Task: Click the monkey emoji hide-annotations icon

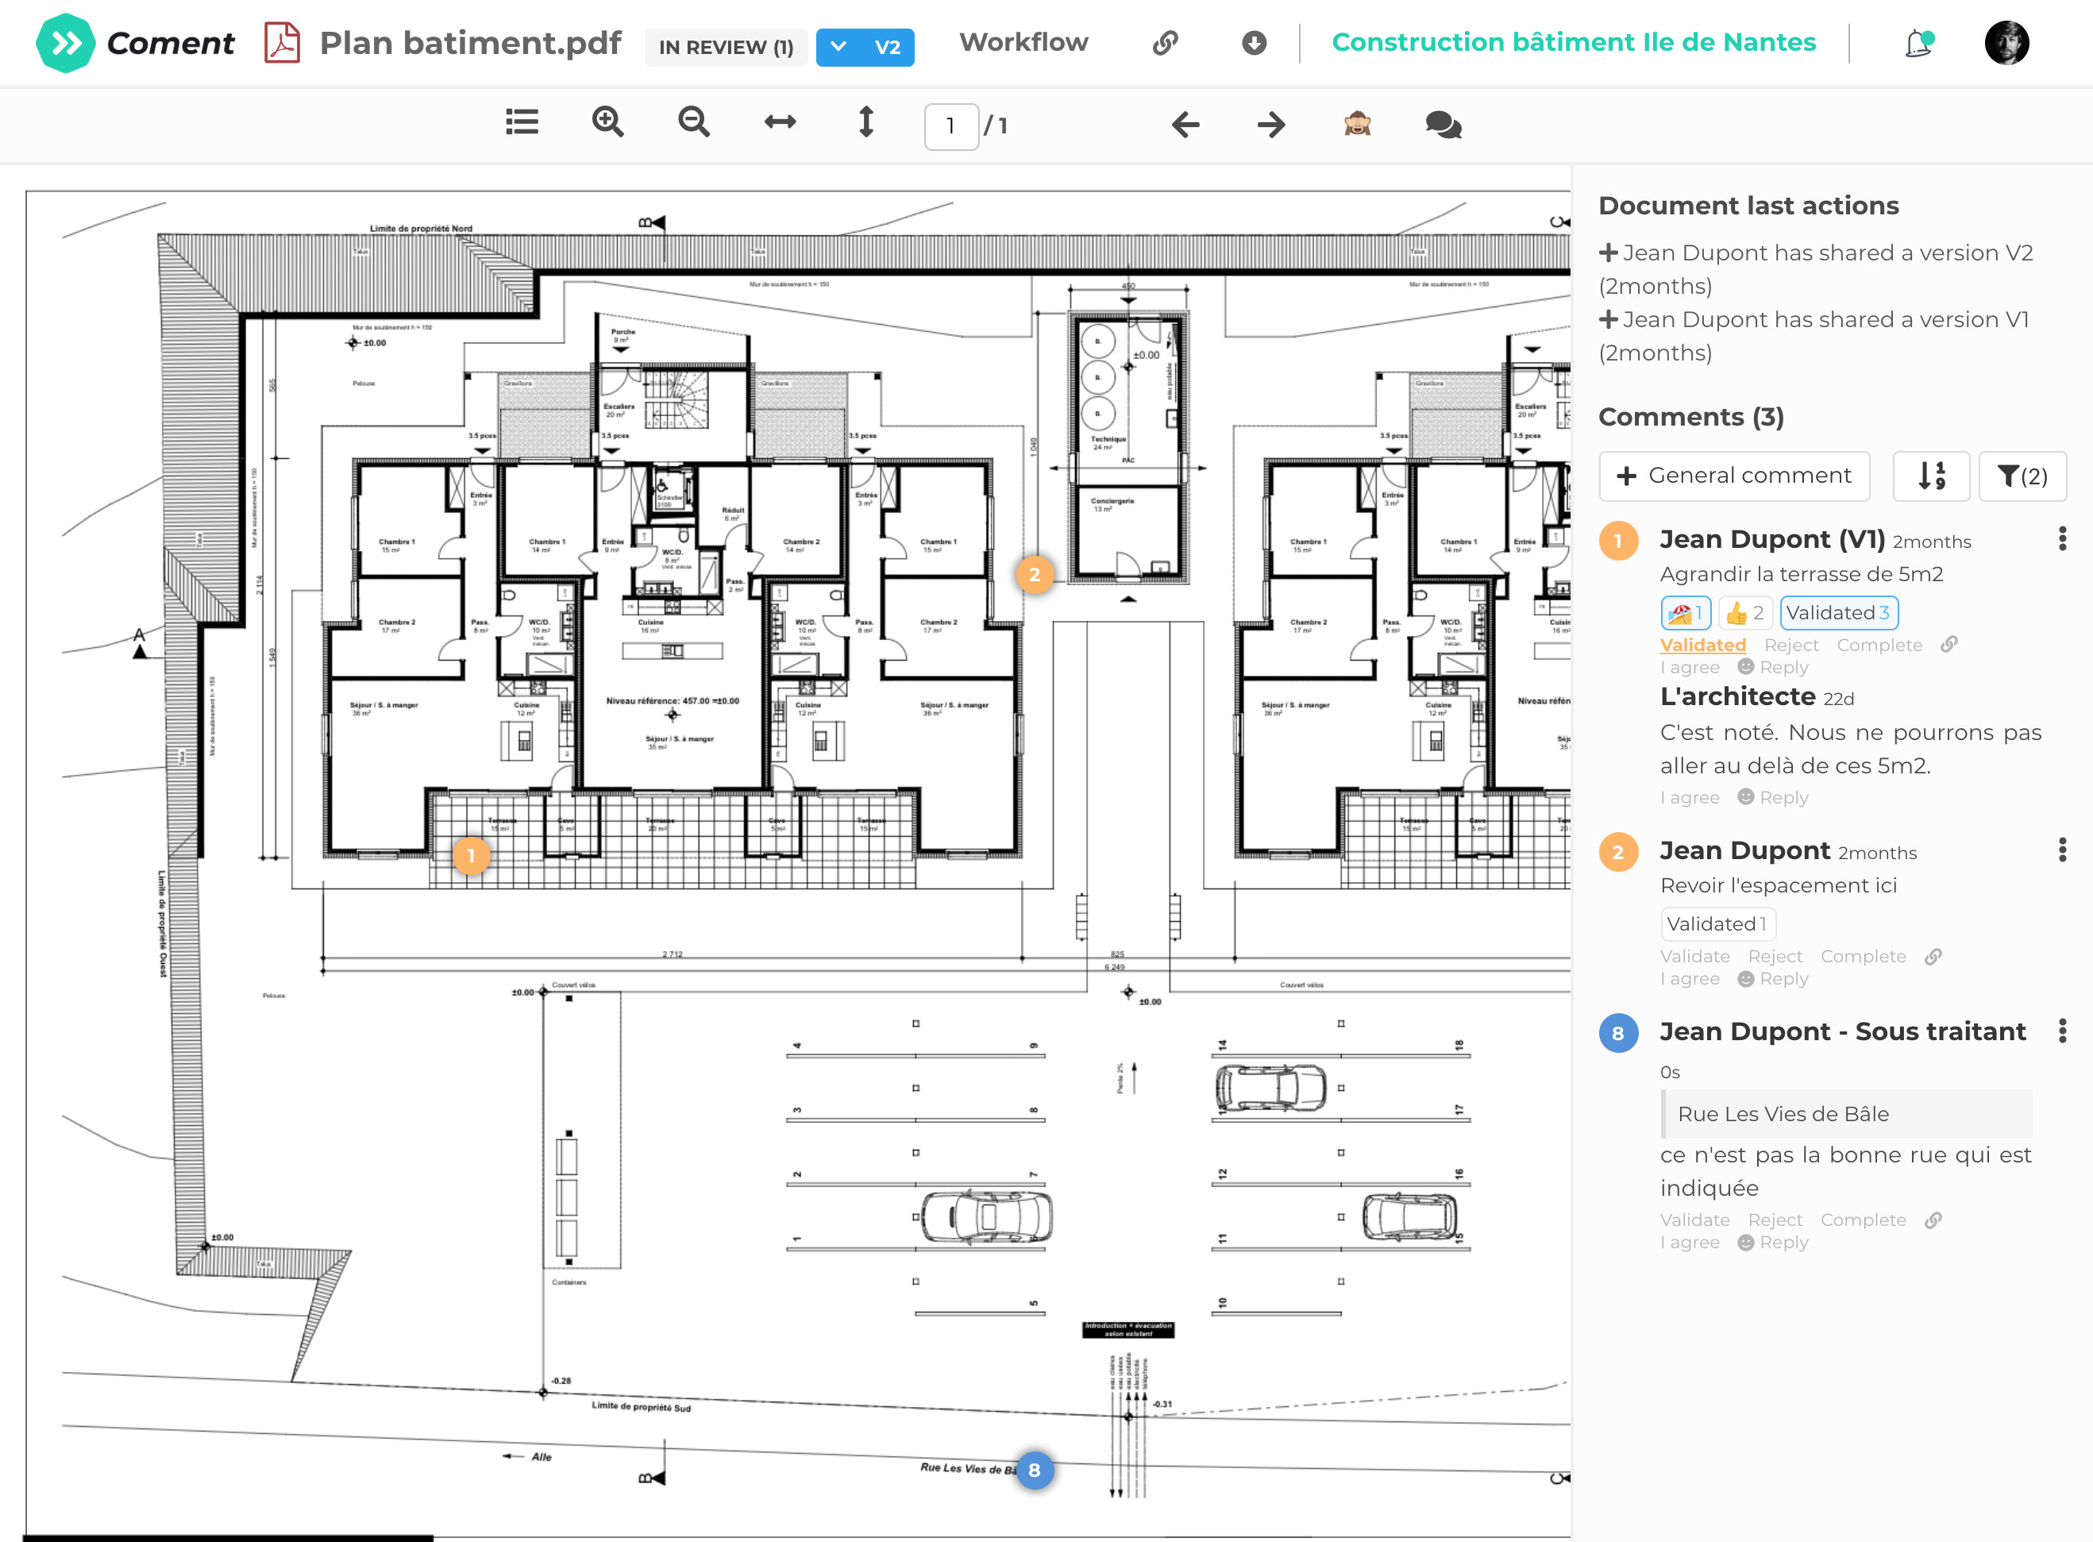Action: pos(1357,123)
